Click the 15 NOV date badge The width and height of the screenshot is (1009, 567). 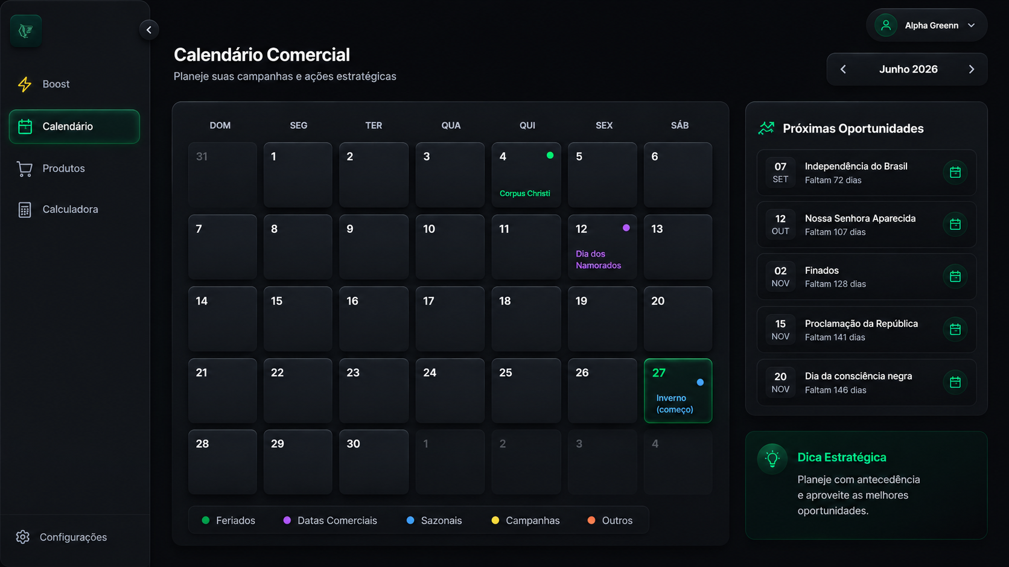click(x=780, y=329)
